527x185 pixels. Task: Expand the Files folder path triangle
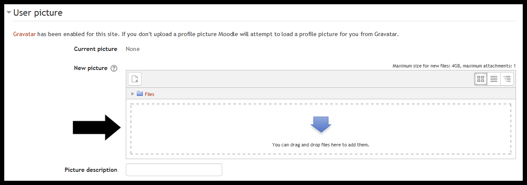pyautogui.click(x=133, y=94)
